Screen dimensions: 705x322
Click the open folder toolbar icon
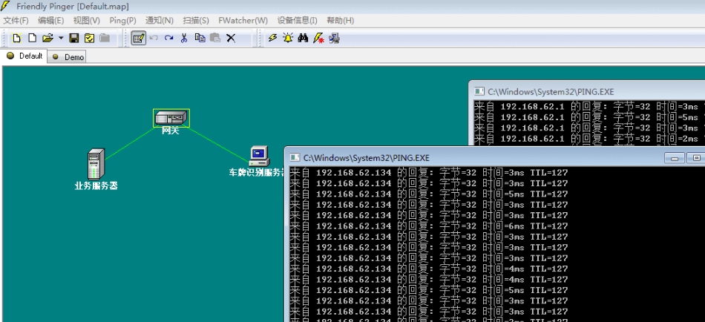pyautogui.click(x=47, y=38)
